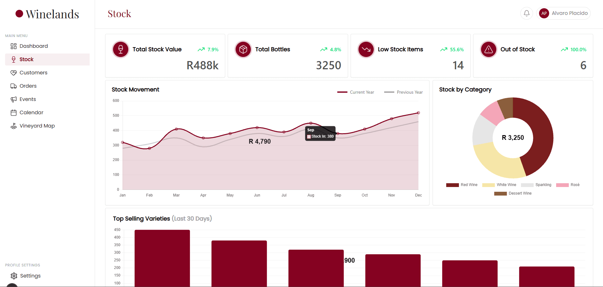603x287 pixels.
Task: Open the notifications bell
Action: (527, 13)
